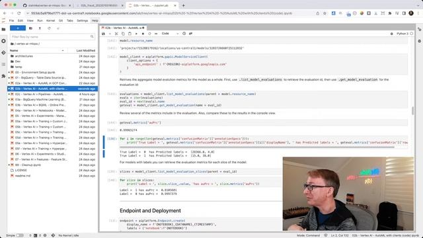
Task: Copy the selected cell in the notebook toolbar
Action: click(x=123, y=34)
